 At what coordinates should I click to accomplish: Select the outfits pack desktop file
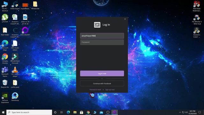pyautogui.click(x=15, y=84)
